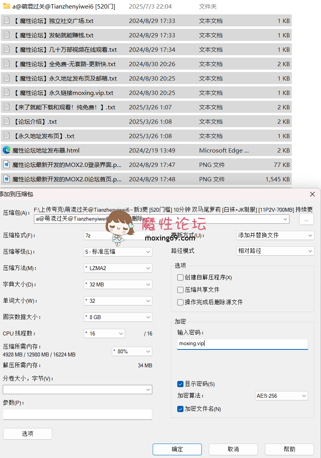Click text file icon for 永久链接moxing.vip.txt
The width and height of the screenshot is (321, 458).
click(7, 93)
